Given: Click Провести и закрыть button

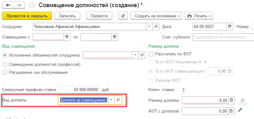Looking at the screenshot, I should [27, 16].
